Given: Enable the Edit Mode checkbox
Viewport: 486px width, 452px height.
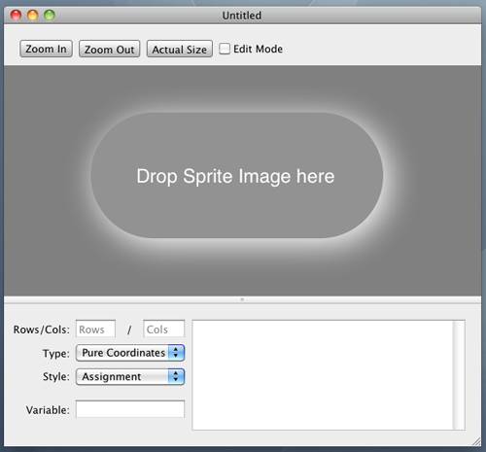Looking at the screenshot, I should (x=225, y=49).
